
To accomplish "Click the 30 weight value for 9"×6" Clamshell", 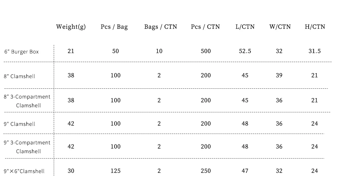I will tap(71, 171).
